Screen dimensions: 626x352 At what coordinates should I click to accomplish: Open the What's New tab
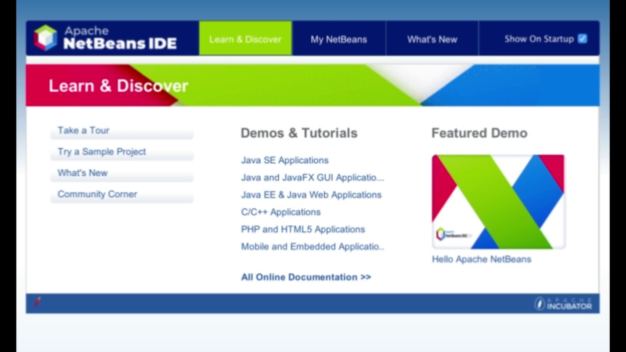[432, 39]
